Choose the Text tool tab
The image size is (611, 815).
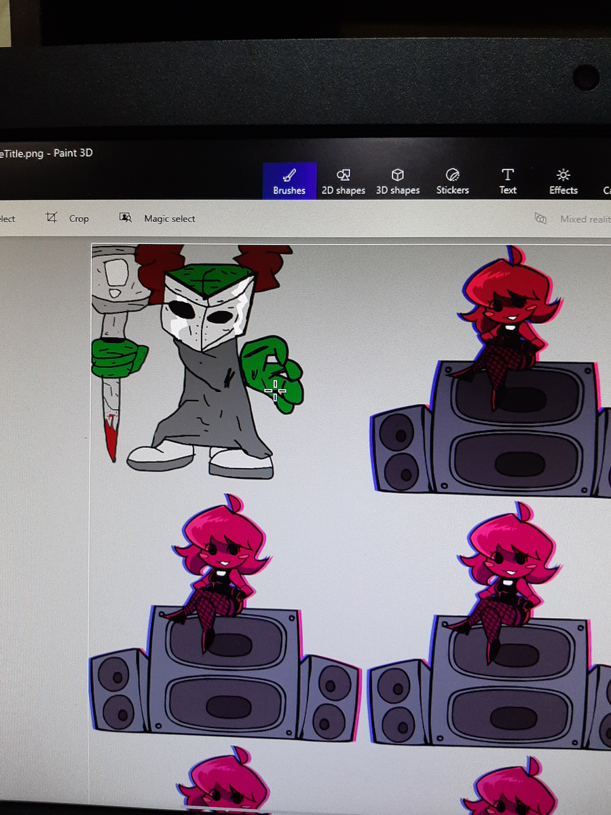coord(508,181)
